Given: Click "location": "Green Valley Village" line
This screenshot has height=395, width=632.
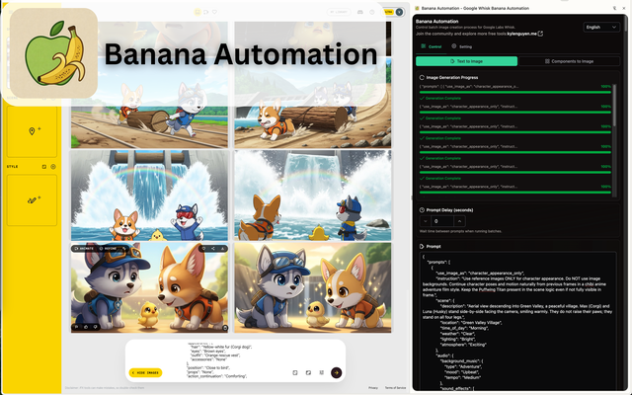Looking at the screenshot, I should 471,323.
